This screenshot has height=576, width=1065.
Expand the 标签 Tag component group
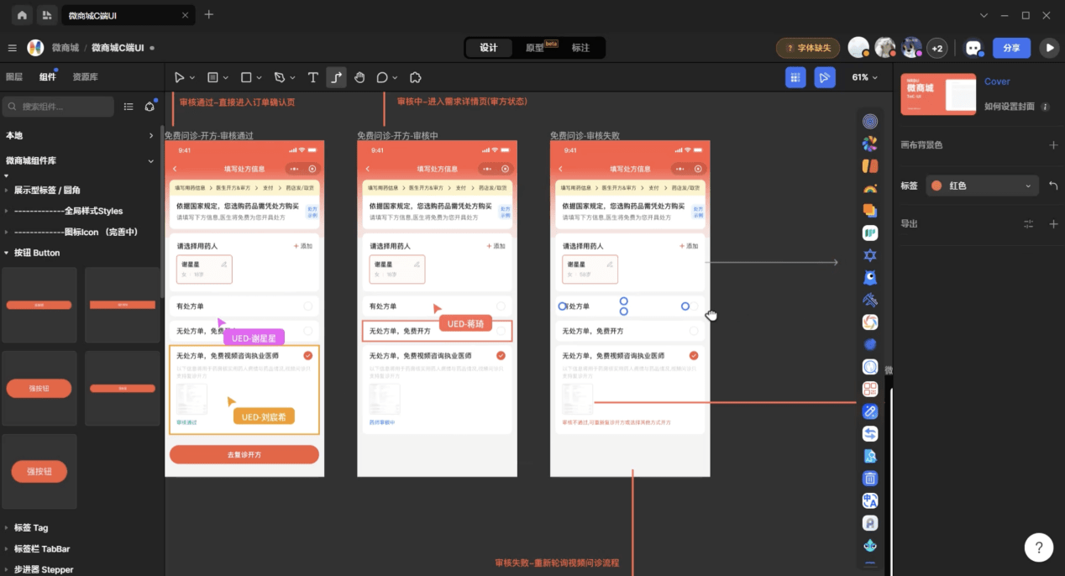[x=7, y=528]
